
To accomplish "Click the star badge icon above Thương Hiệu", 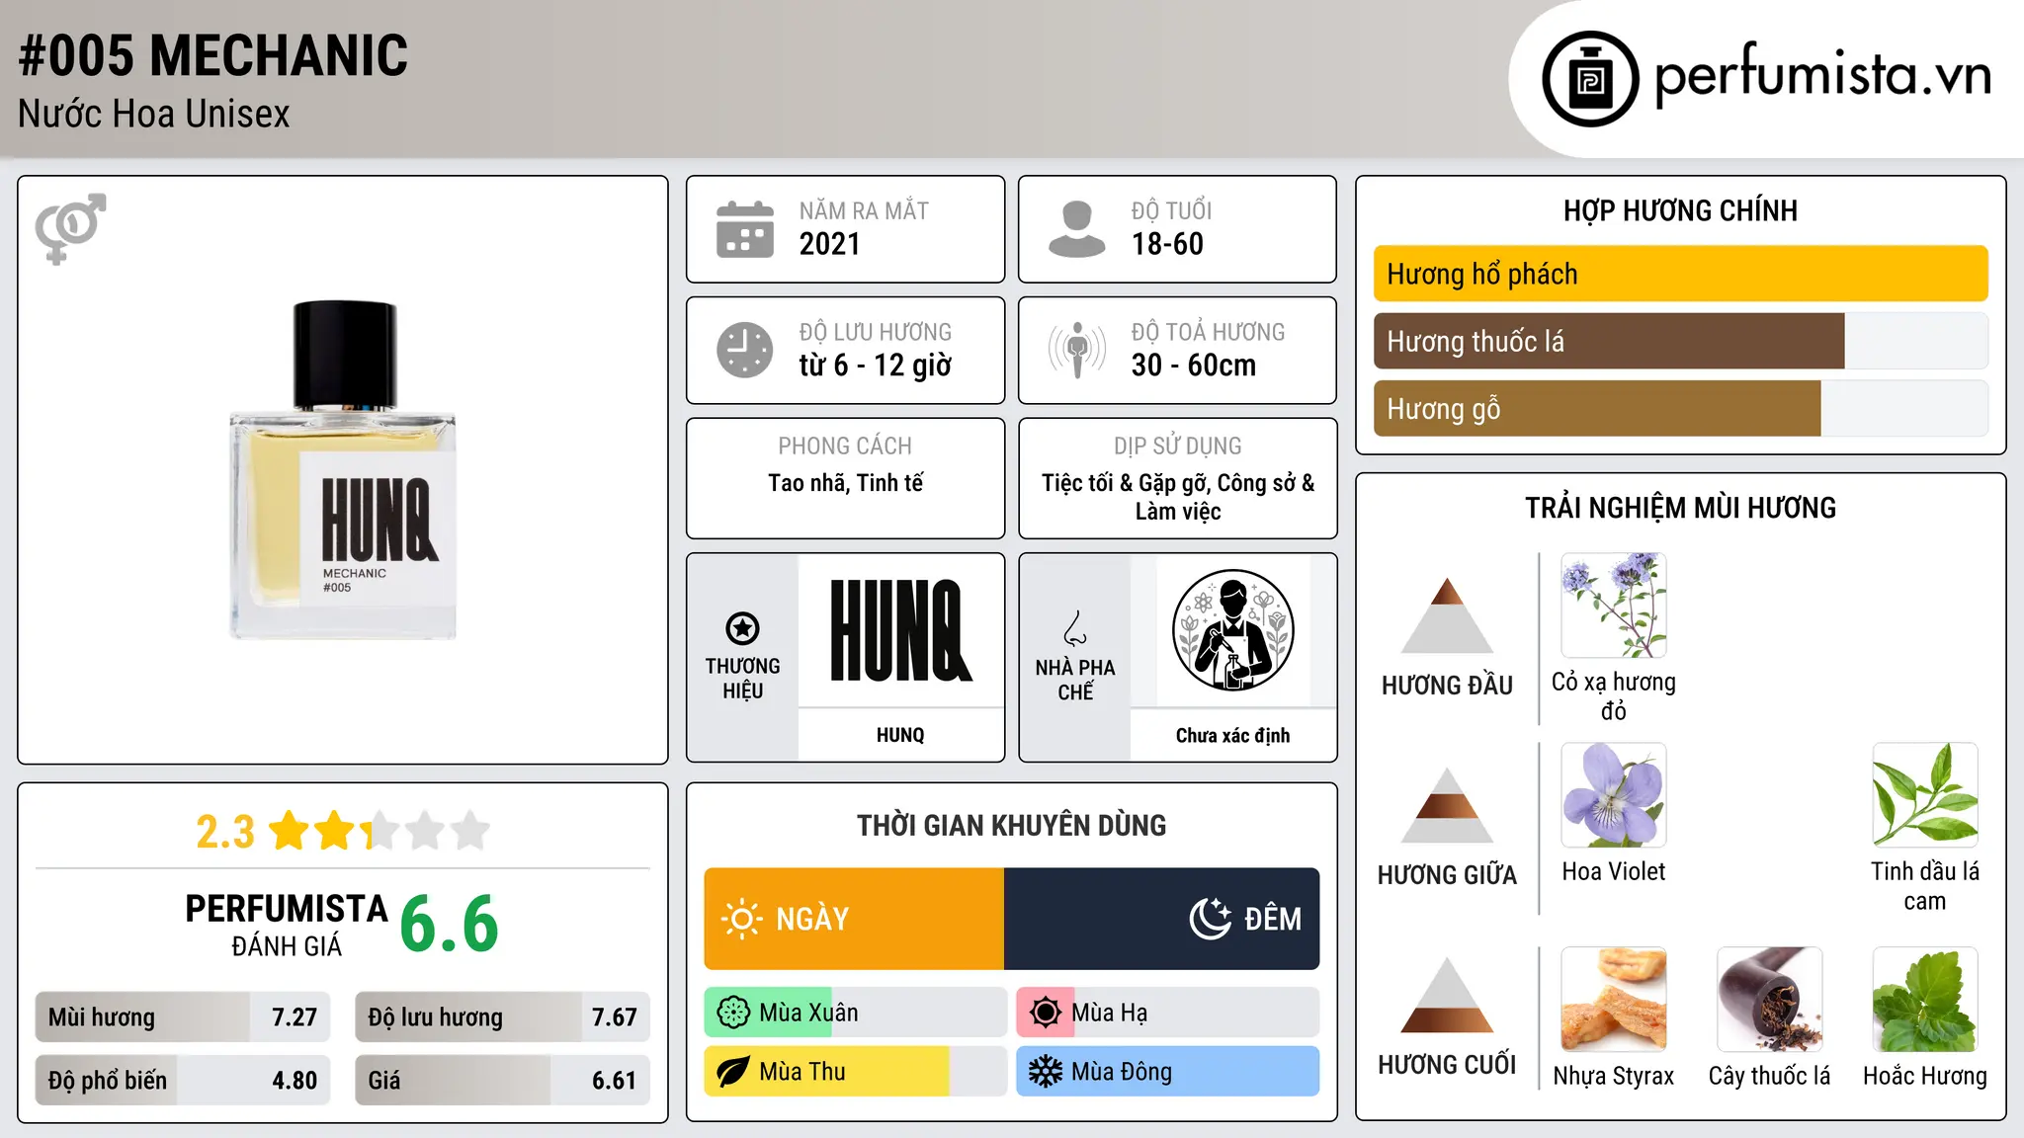I will click(742, 628).
